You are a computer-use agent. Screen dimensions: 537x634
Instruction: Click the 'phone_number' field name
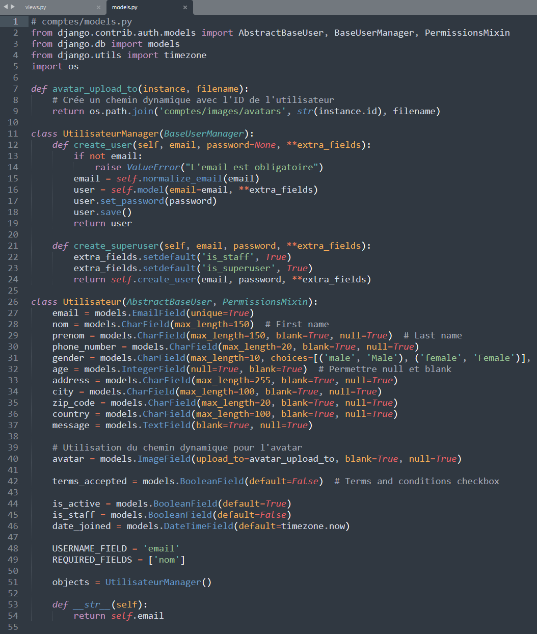[x=84, y=347]
